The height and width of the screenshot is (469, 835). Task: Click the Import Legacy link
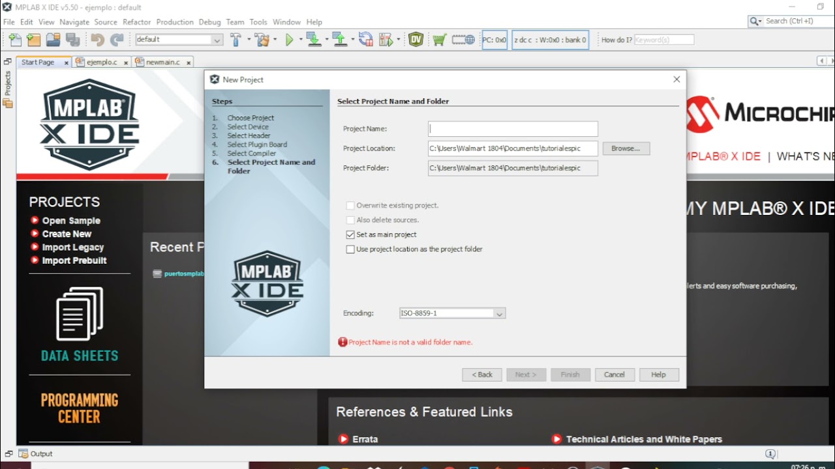tap(73, 248)
